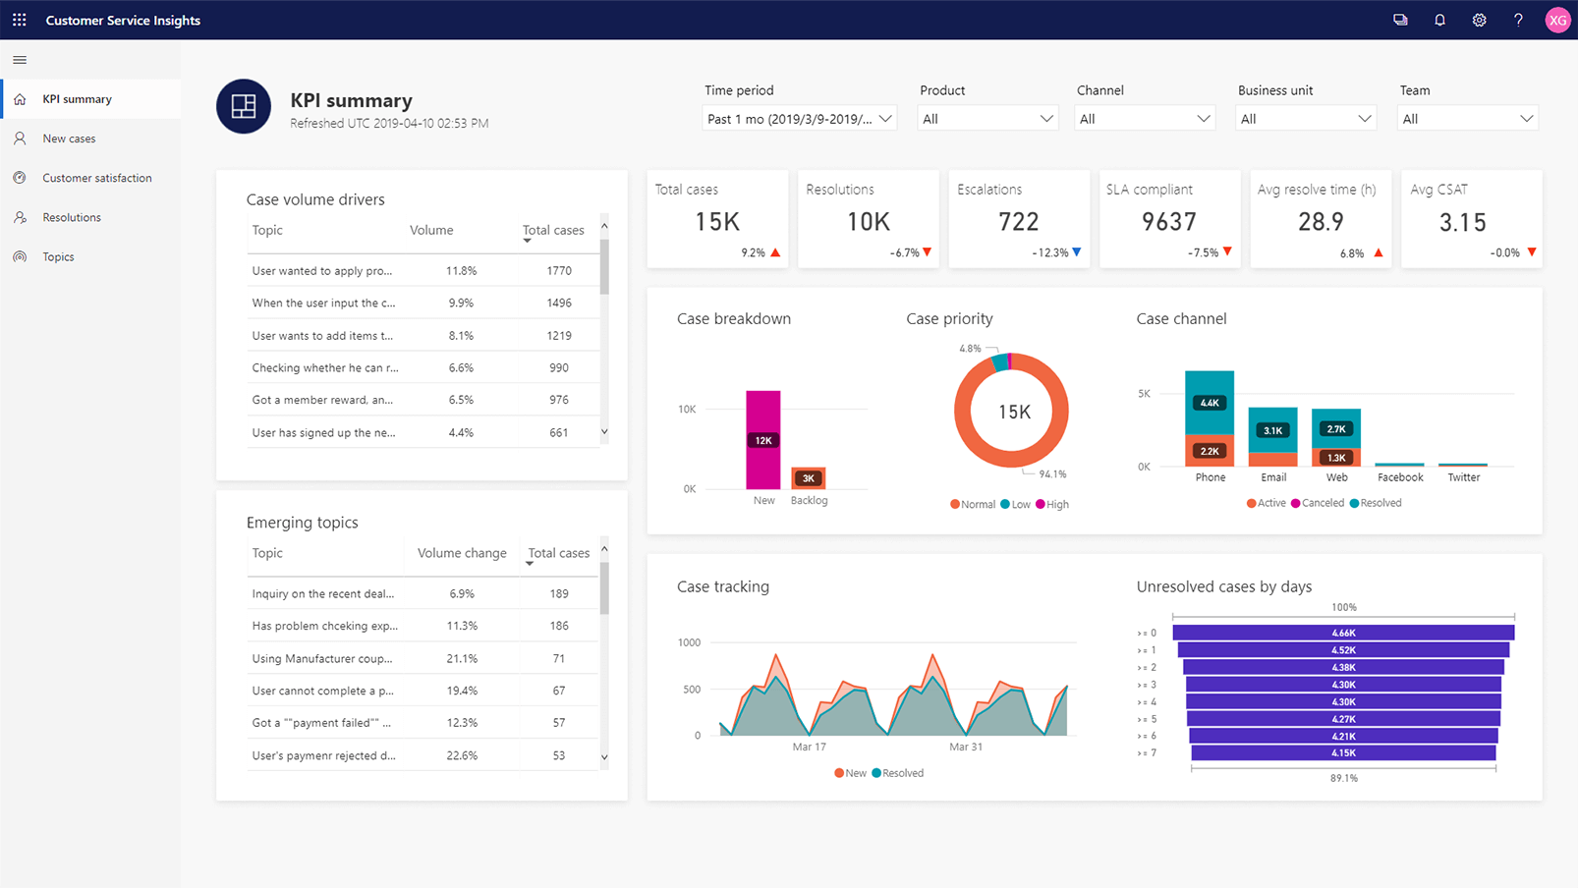1578x888 pixels.
Task: Open notifications bell icon
Action: pyautogui.click(x=1439, y=20)
